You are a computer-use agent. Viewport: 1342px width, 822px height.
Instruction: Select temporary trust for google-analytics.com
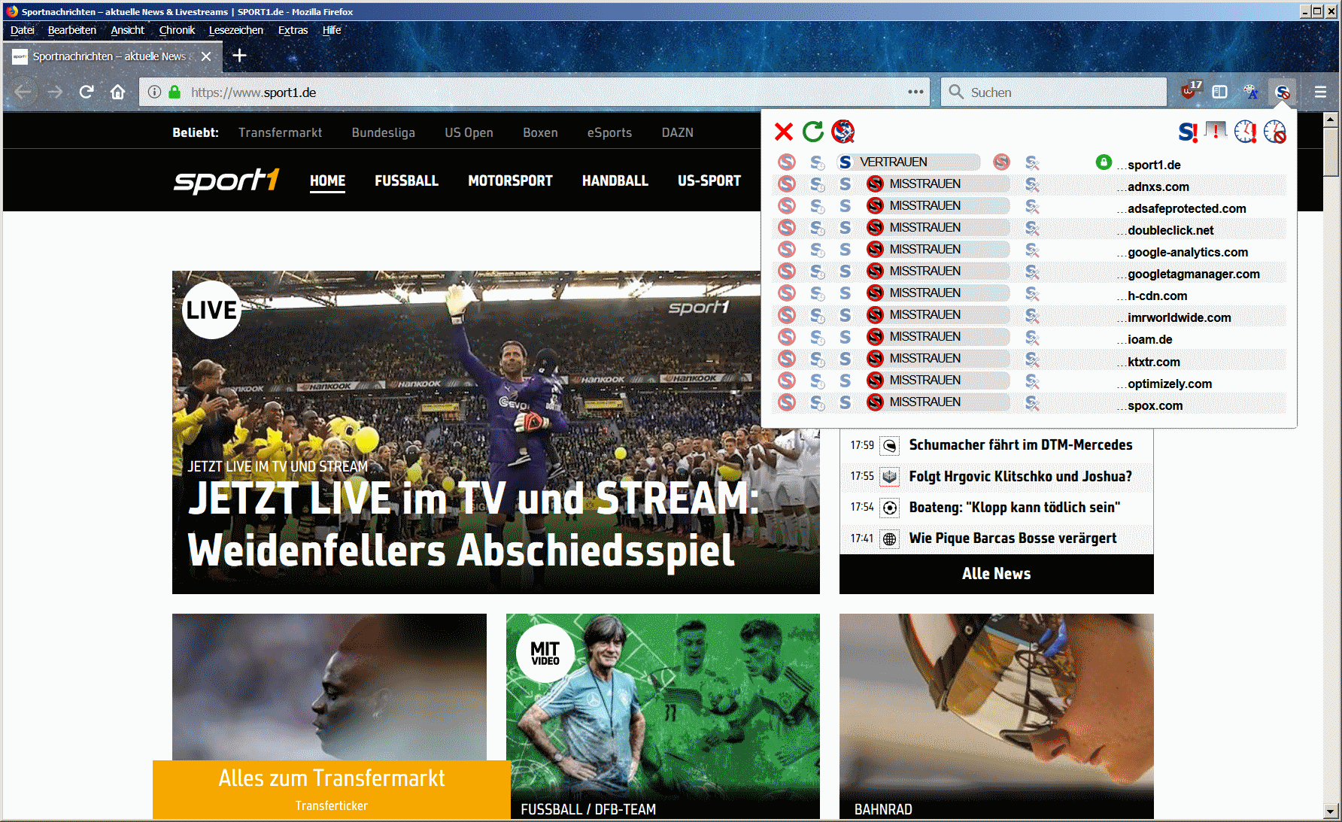click(x=817, y=249)
